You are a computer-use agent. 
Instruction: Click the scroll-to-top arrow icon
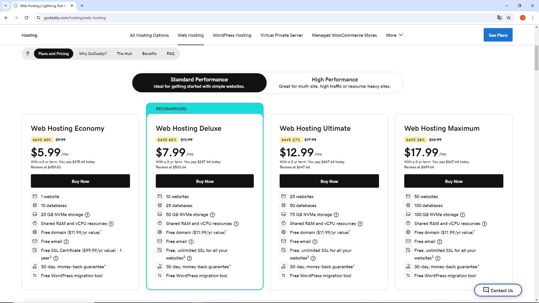click(28, 54)
